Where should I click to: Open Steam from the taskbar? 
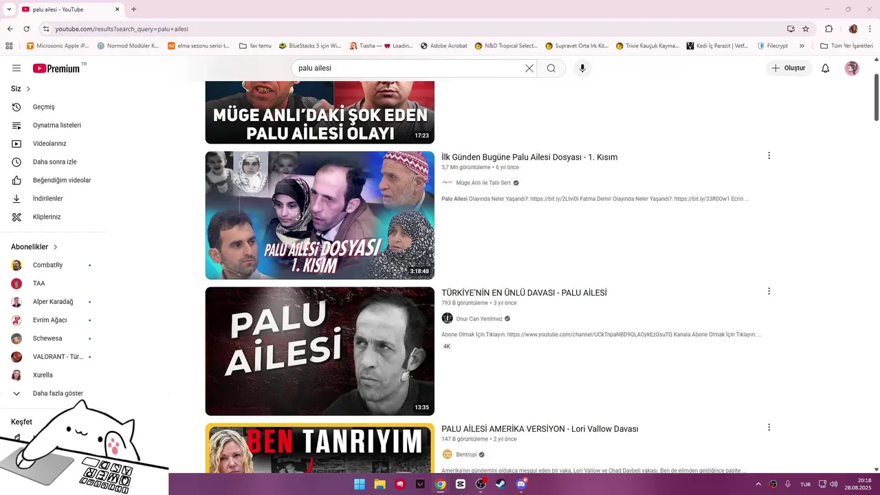(500, 484)
